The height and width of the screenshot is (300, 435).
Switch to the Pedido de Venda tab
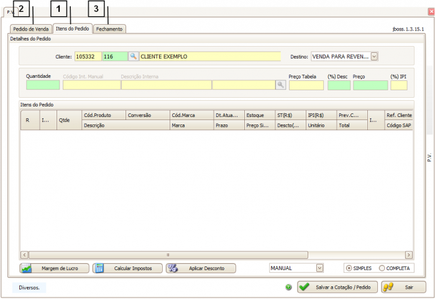31,29
